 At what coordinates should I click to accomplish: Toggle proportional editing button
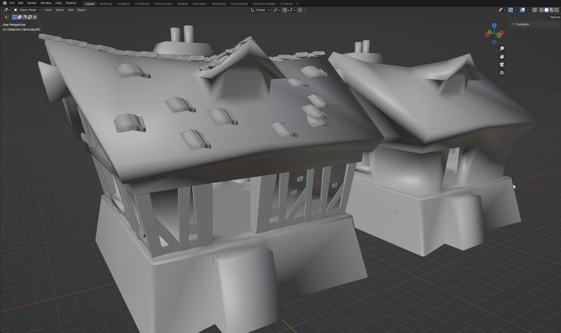(x=300, y=10)
